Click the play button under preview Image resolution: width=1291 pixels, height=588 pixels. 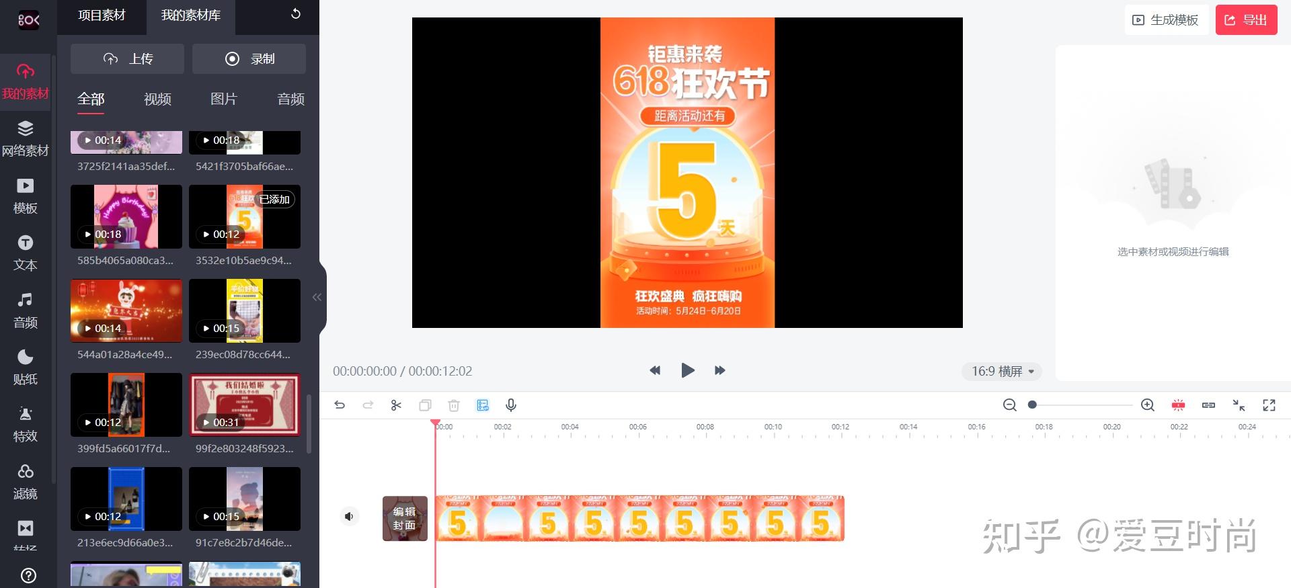click(687, 370)
